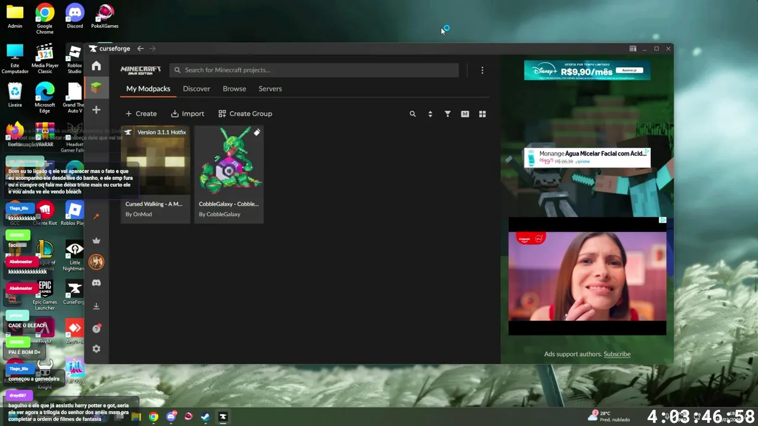Click the Monange Agua Micelar ad banner

[587, 157]
